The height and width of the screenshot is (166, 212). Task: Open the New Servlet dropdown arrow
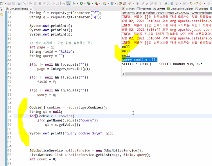(x=116, y=4)
